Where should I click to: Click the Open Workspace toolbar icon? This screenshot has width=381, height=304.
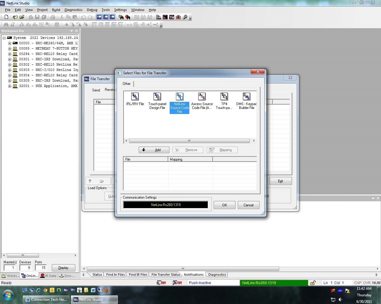click(15, 17)
